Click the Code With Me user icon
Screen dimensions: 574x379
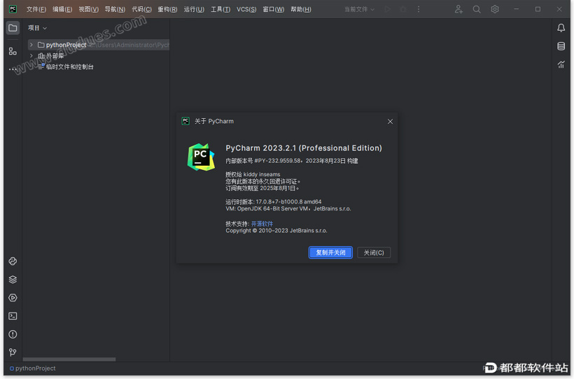pos(458,9)
